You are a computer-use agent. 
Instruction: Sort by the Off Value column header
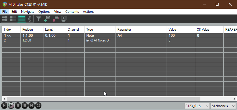coord(209,30)
